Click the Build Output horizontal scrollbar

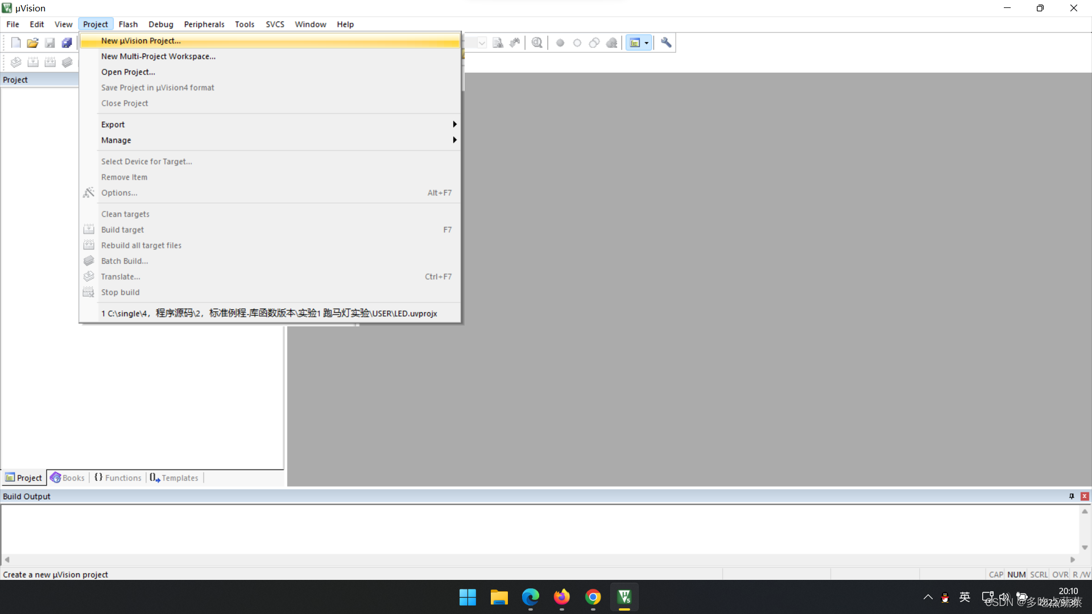(539, 559)
